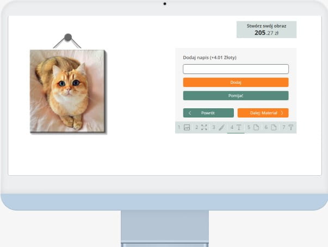Click the Stwórz swój obraz heading

tap(267, 26)
